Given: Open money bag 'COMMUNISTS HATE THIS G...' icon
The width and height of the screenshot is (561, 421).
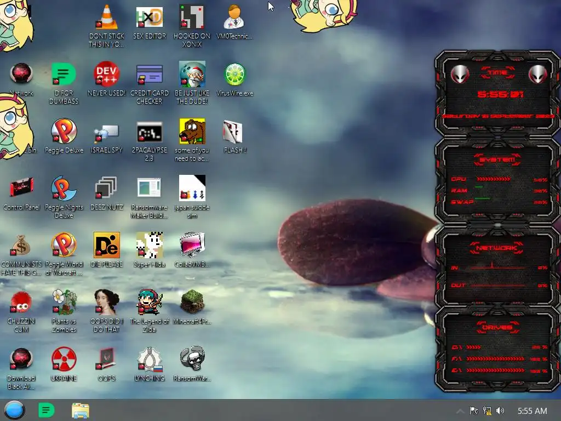Looking at the screenshot, I should click(x=21, y=245).
